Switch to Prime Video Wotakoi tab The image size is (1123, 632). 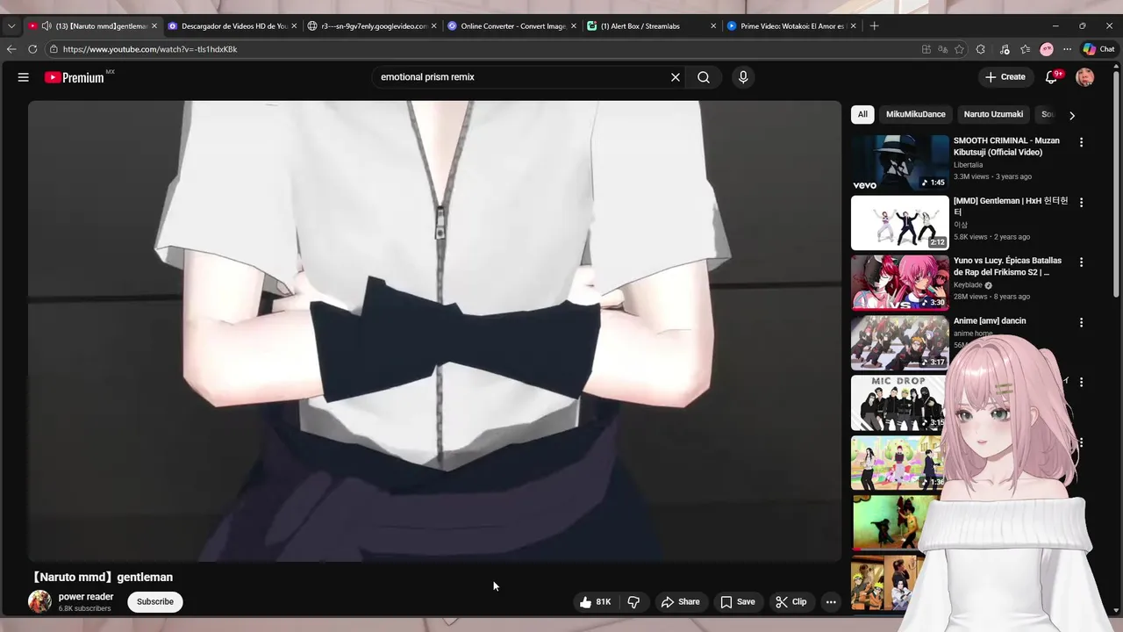point(792,26)
